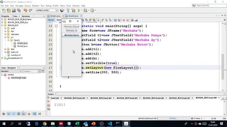Open Chrome from the taskbar
The height and width of the screenshot is (127, 227).
[x=45, y=124]
